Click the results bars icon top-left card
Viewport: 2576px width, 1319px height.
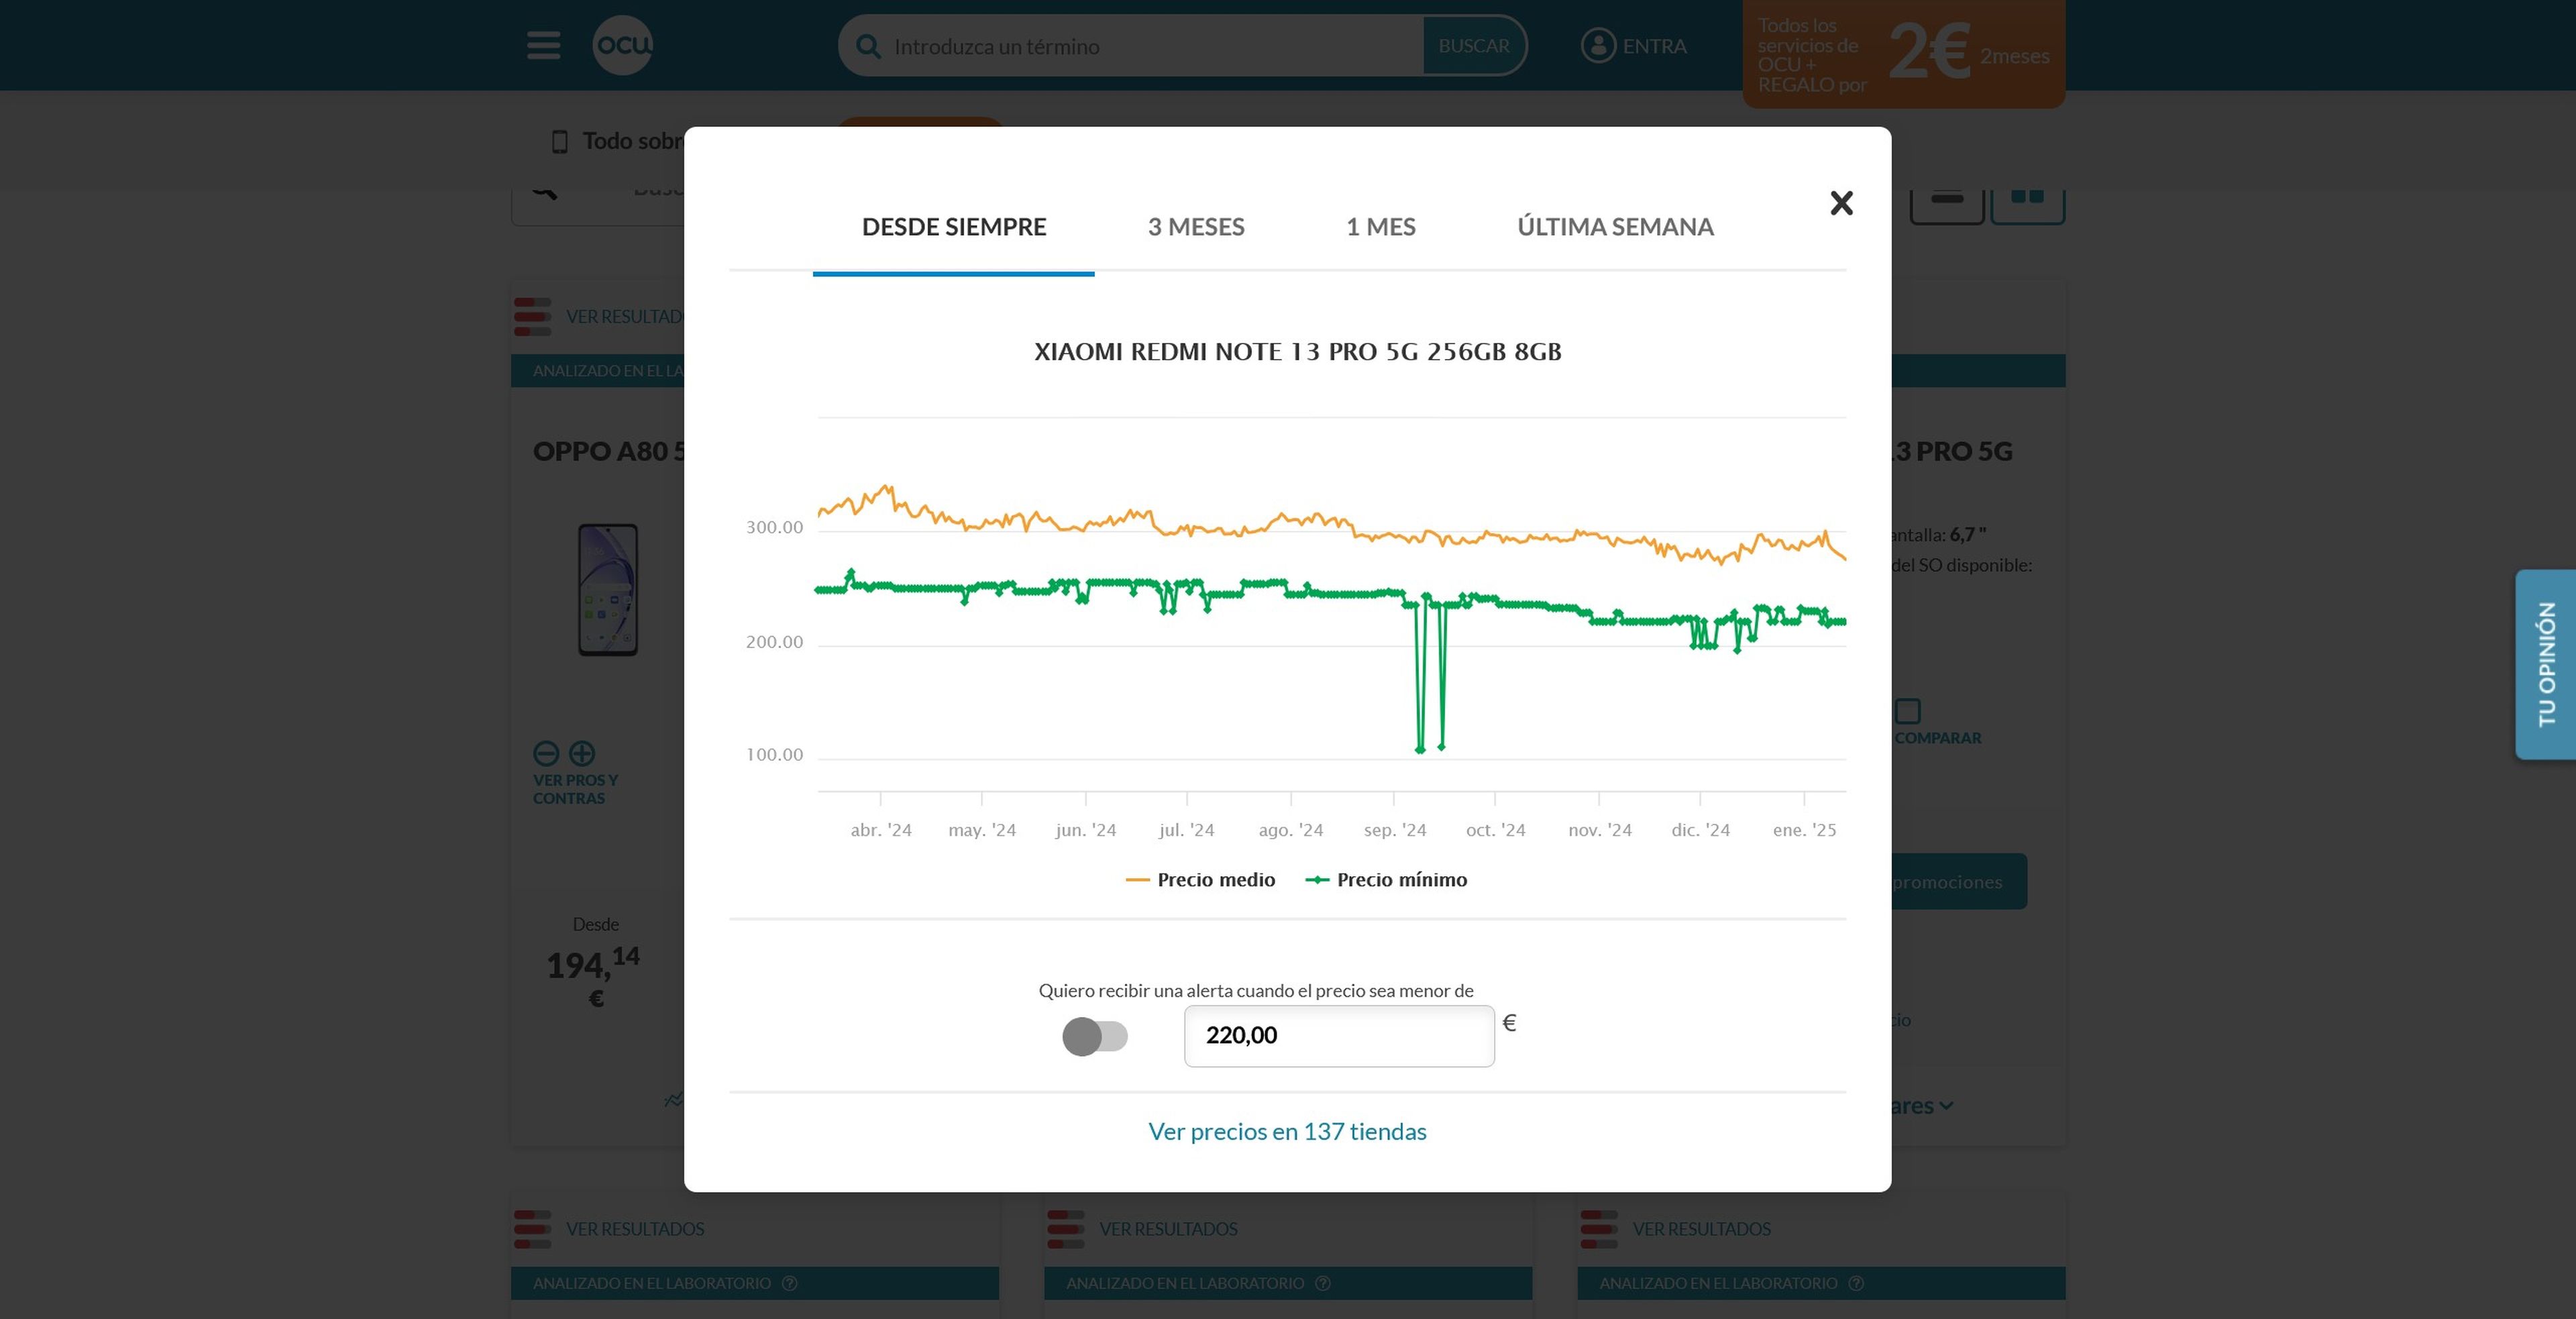(532, 317)
